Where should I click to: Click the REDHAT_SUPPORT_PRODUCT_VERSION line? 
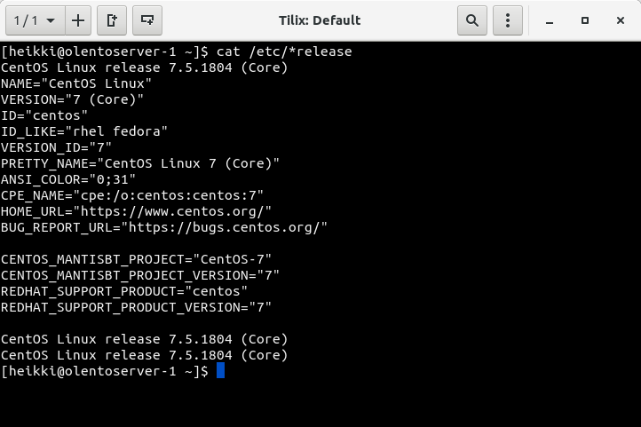[136, 307]
